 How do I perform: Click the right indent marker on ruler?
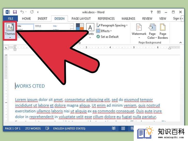169,48
